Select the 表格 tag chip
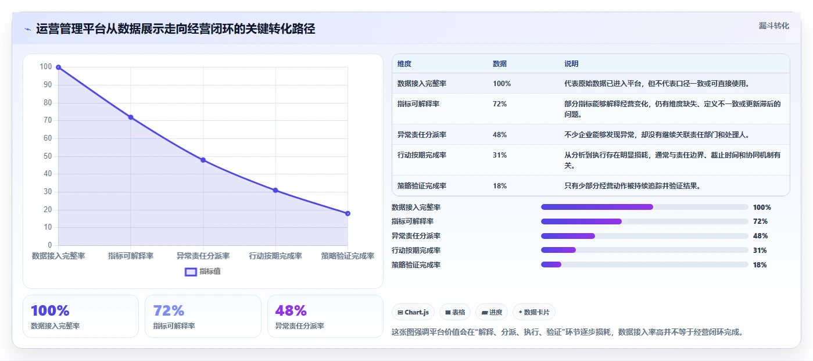 coord(455,312)
